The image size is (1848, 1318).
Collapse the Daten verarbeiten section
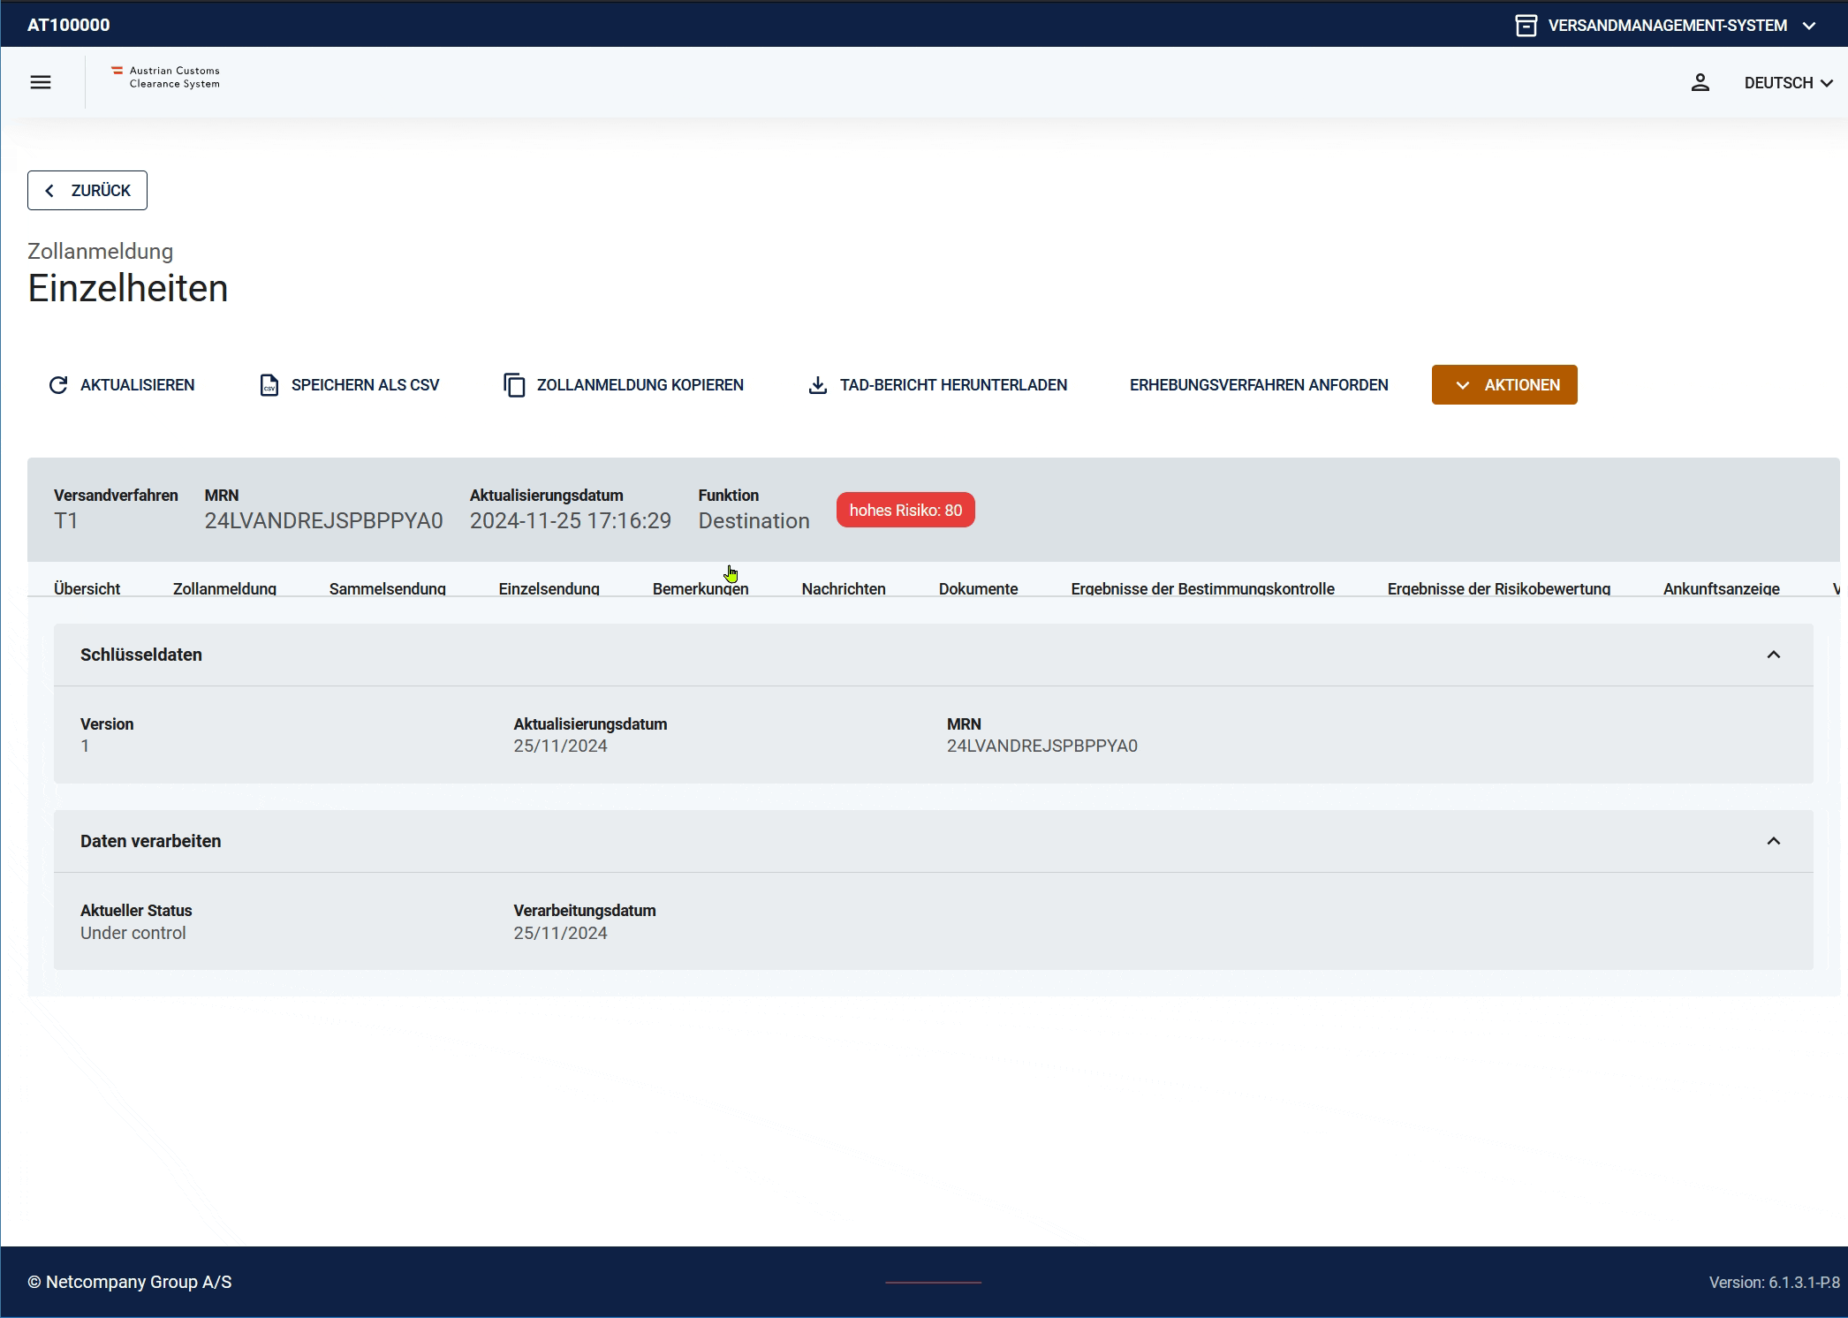[1773, 841]
